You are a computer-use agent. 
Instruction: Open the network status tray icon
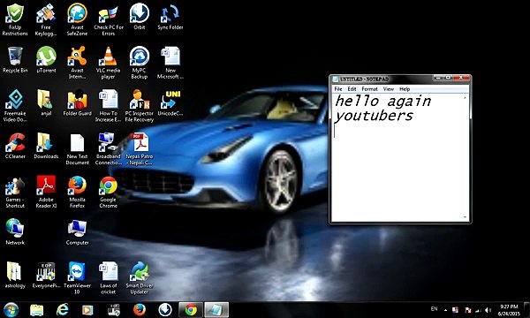(x=478, y=310)
